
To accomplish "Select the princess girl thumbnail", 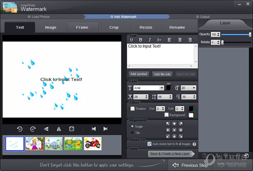I will point(34,143).
